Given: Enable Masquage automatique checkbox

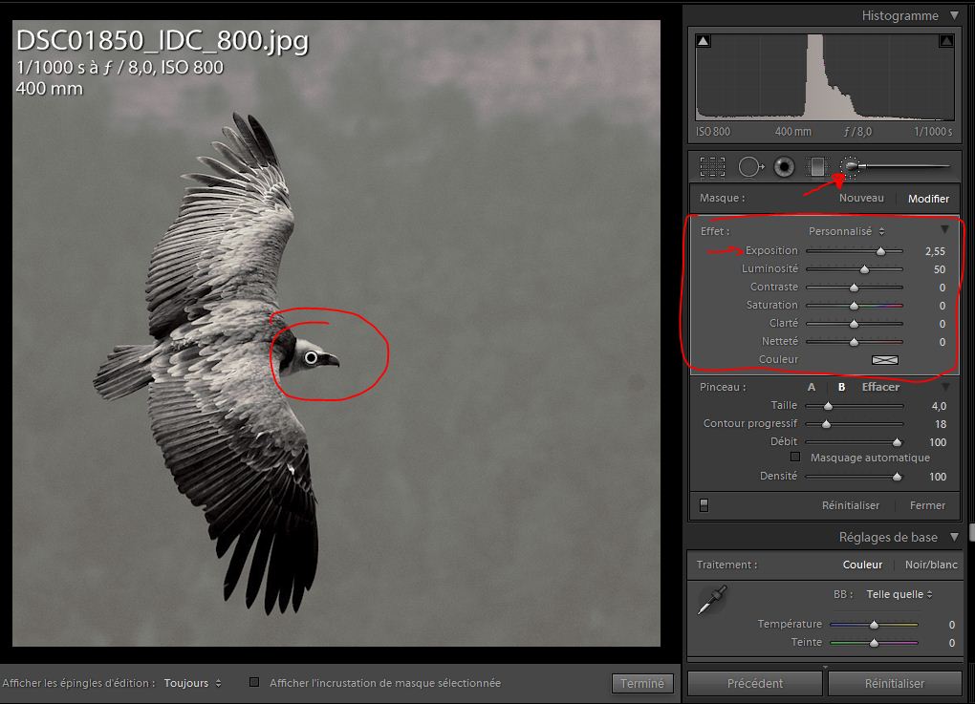Looking at the screenshot, I should pos(795,457).
